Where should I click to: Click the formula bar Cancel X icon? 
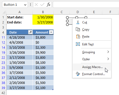click(x=36, y=5)
